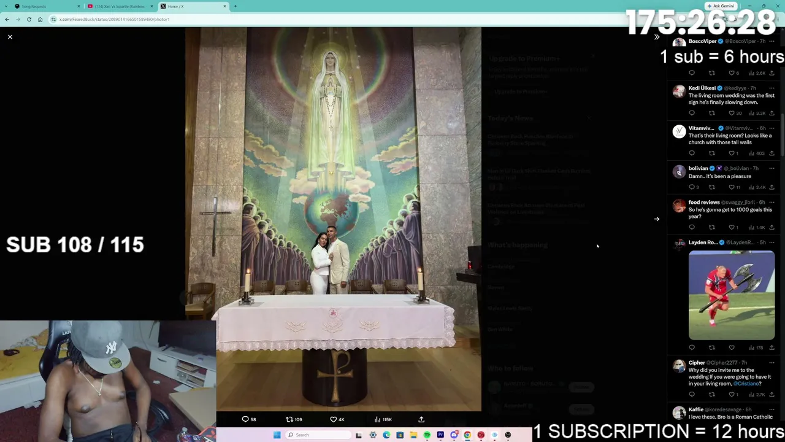Open File Explorer from the taskbar
The height and width of the screenshot is (442, 785).
click(x=413, y=435)
